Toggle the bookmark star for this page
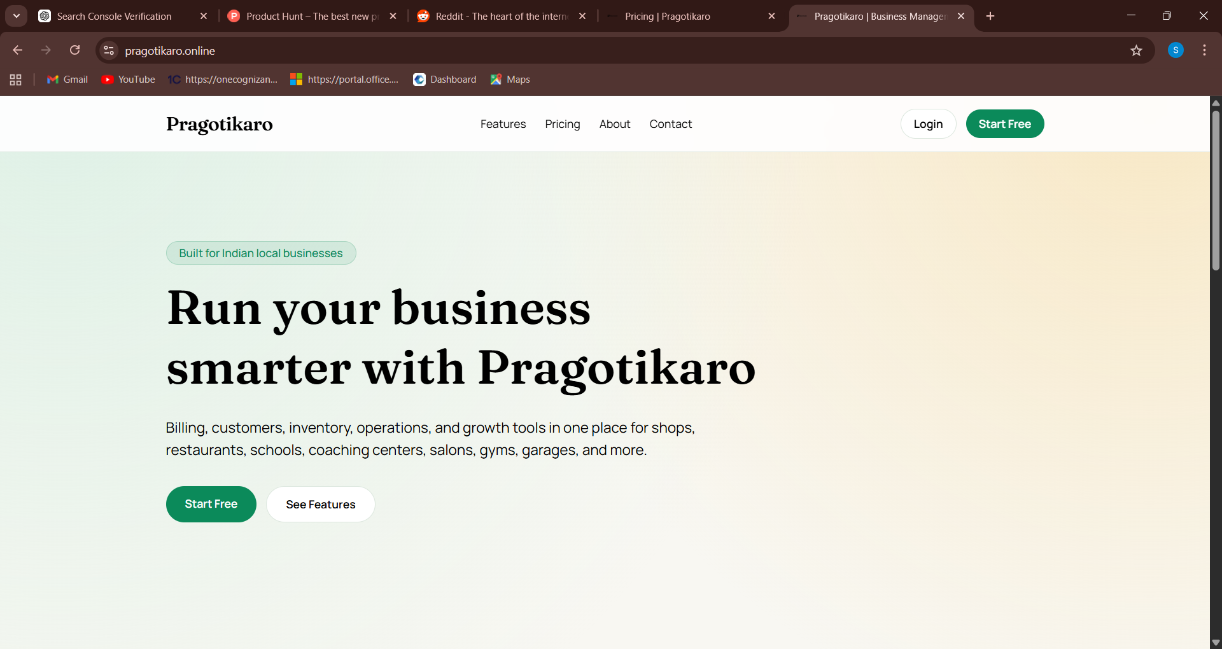Viewport: 1222px width, 649px height. (1137, 50)
